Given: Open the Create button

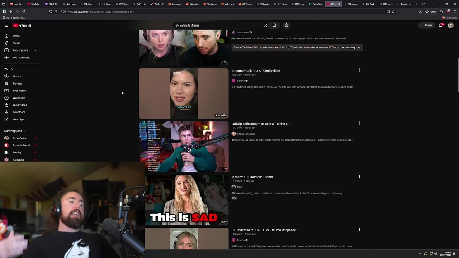Looking at the screenshot, I should 426,25.
